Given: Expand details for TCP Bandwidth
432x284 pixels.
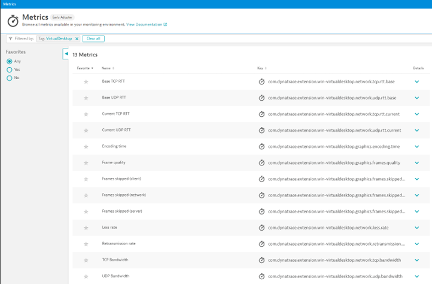Looking at the screenshot, I should pyautogui.click(x=417, y=260).
